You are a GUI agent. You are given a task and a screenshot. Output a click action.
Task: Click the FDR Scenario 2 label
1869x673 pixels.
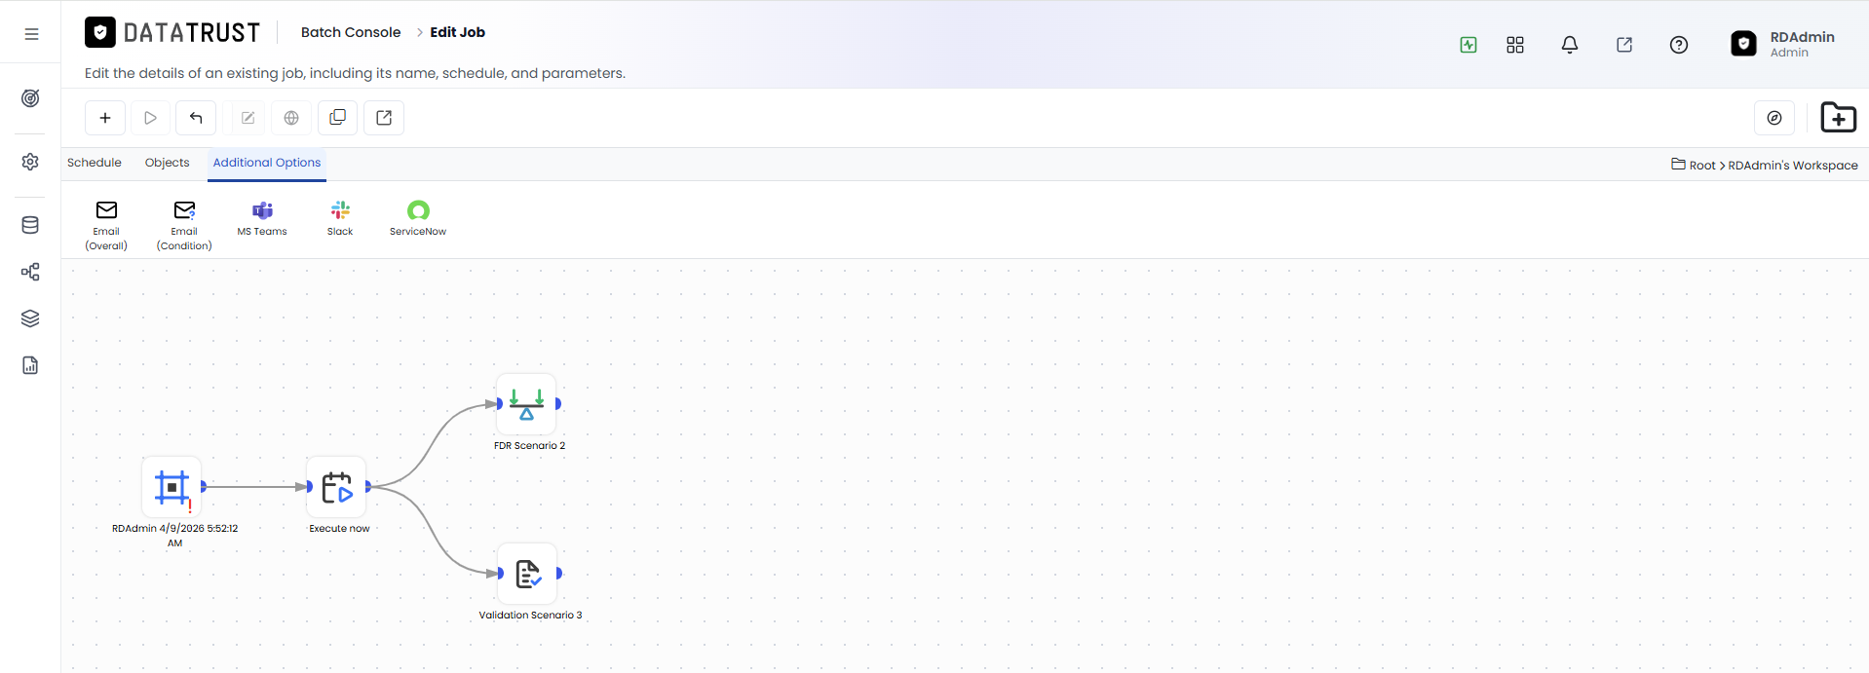pyautogui.click(x=529, y=446)
